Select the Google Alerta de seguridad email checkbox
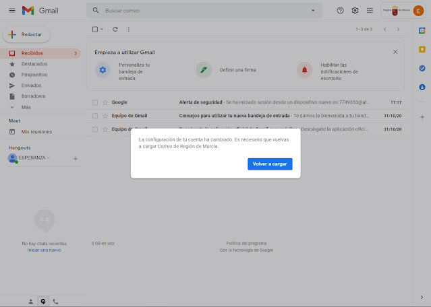Viewport: 431px width, 307px height. (95, 102)
